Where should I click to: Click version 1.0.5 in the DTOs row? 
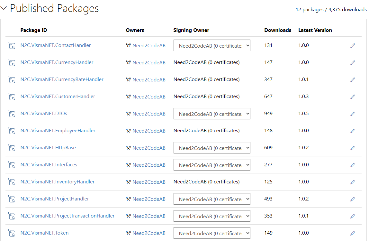point(303,114)
